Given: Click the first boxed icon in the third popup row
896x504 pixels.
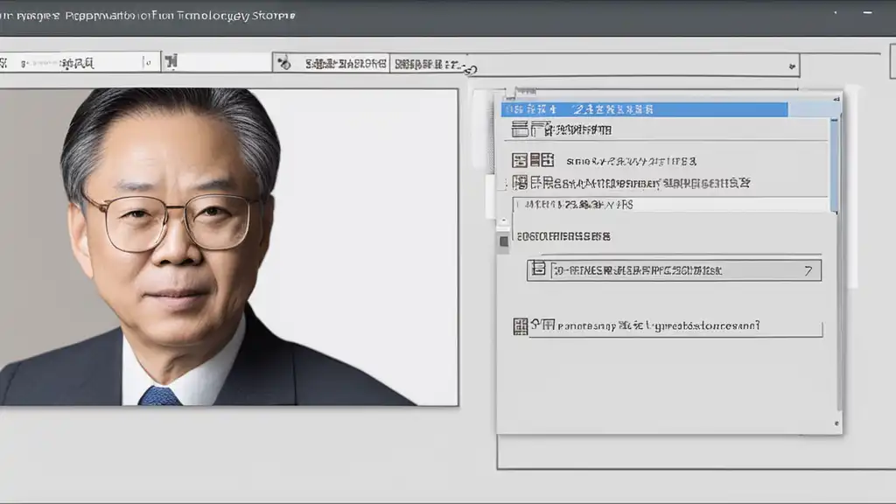Looking at the screenshot, I should click(x=520, y=160).
